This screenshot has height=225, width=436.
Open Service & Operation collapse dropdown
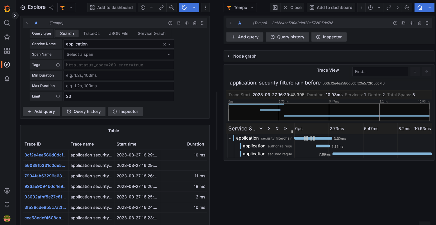[261, 129]
